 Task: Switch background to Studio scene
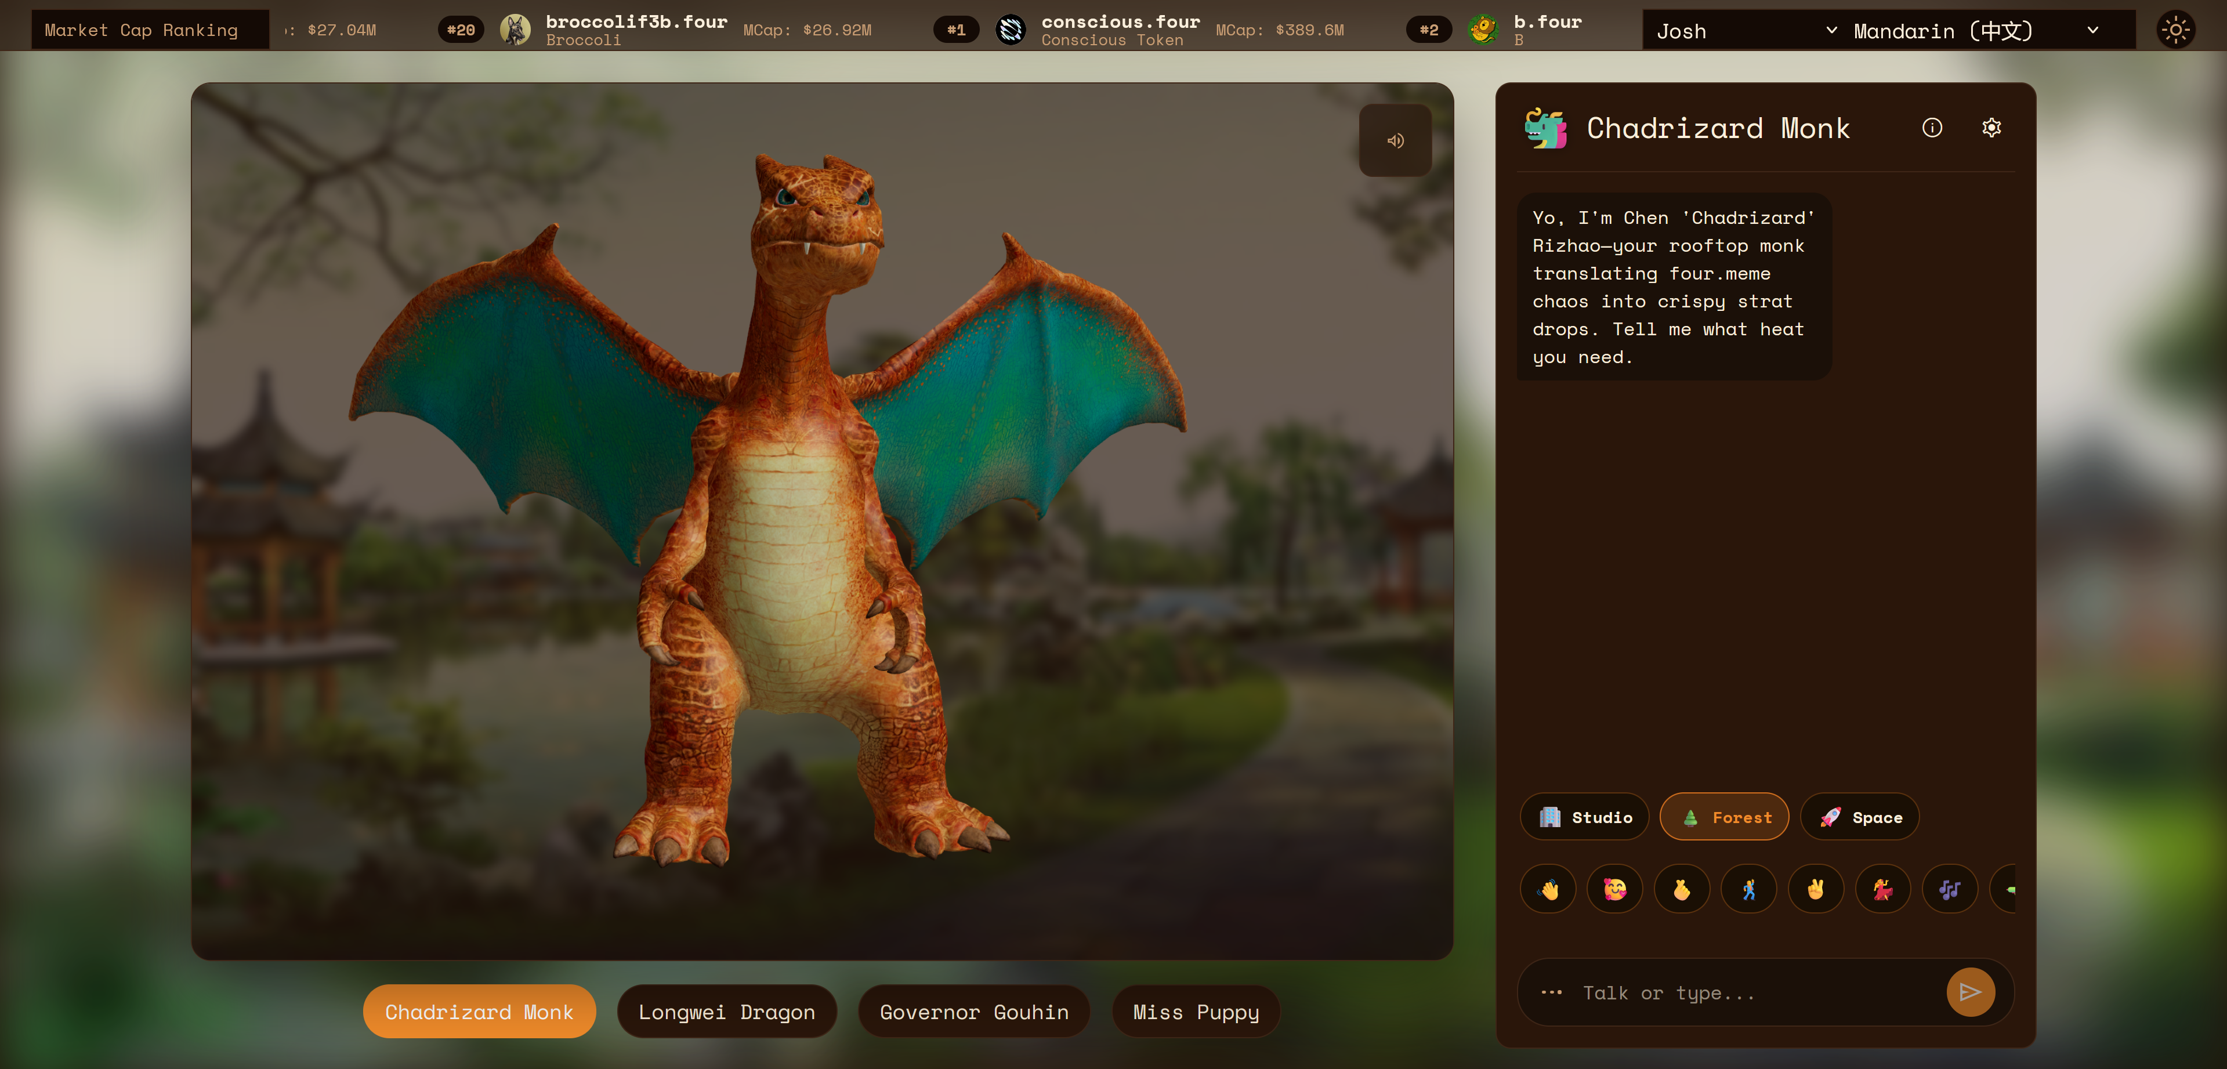(1585, 817)
